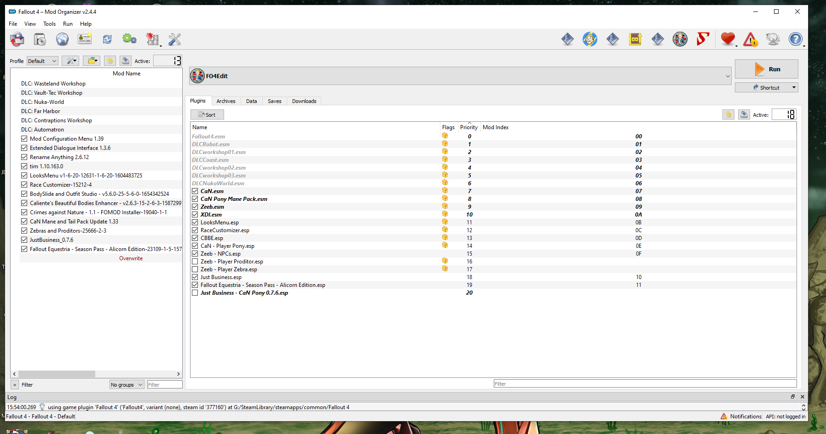Toggle the Race Customizer-15212-4 checkbox
826x434 pixels.
click(24, 185)
